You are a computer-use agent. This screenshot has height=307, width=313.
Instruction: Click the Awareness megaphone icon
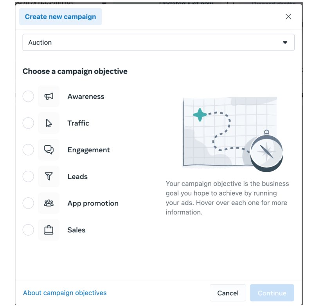point(49,96)
